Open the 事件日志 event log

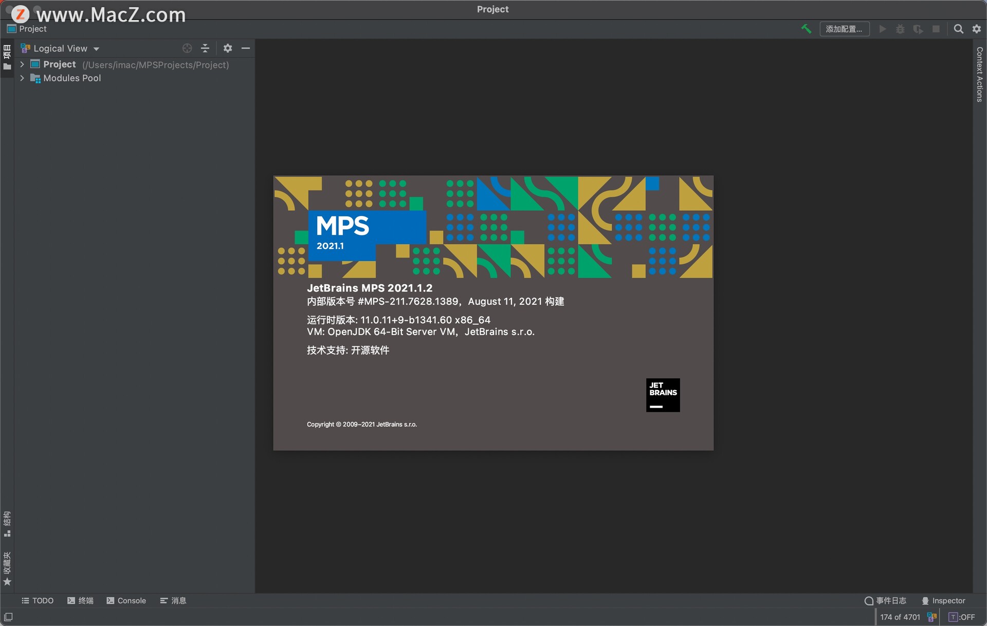click(x=886, y=601)
